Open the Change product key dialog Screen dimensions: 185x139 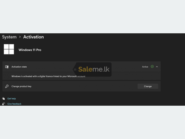click(148, 86)
